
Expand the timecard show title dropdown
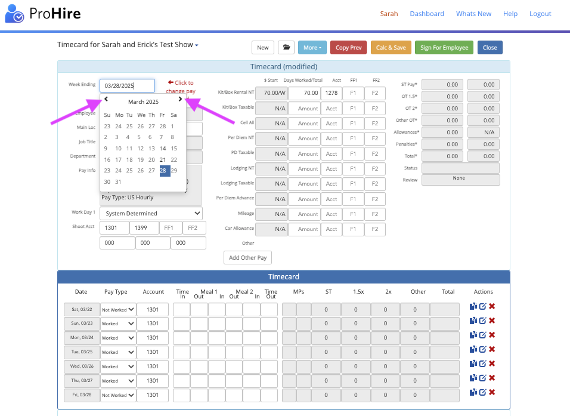click(x=197, y=45)
